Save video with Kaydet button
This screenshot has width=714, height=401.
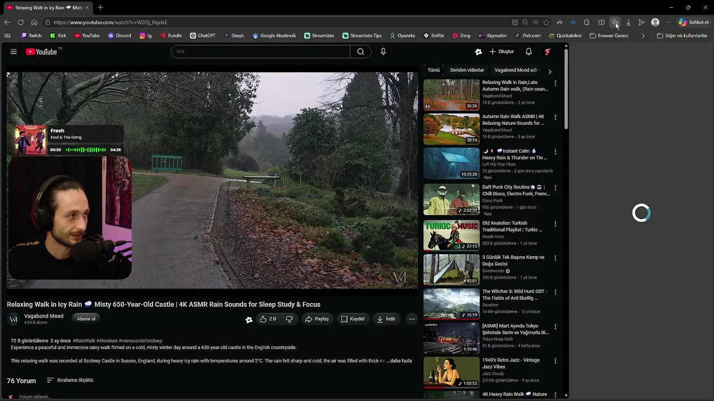[x=353, y=319]
